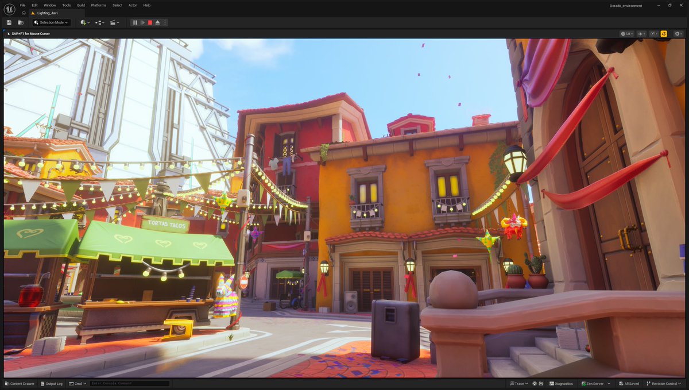Click the Diagnostics button in status bar

560,384
